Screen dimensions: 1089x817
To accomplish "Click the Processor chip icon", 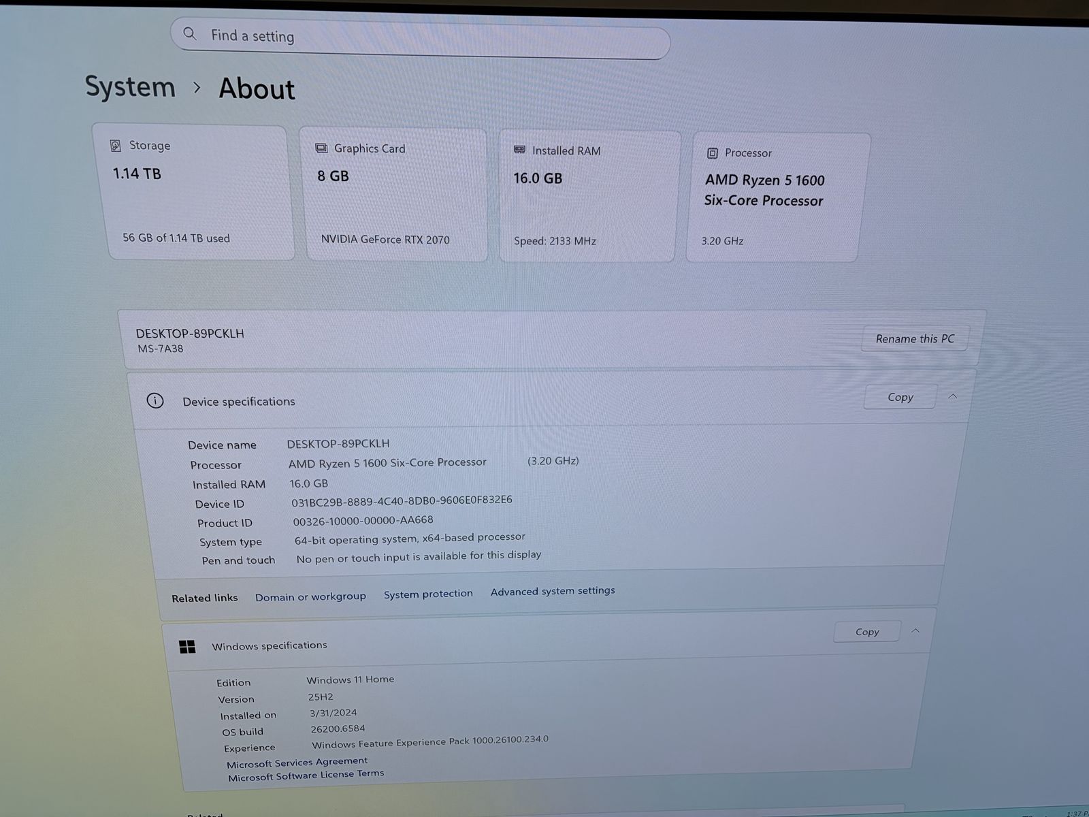I will pyautogui.click(x=712, y=153).
